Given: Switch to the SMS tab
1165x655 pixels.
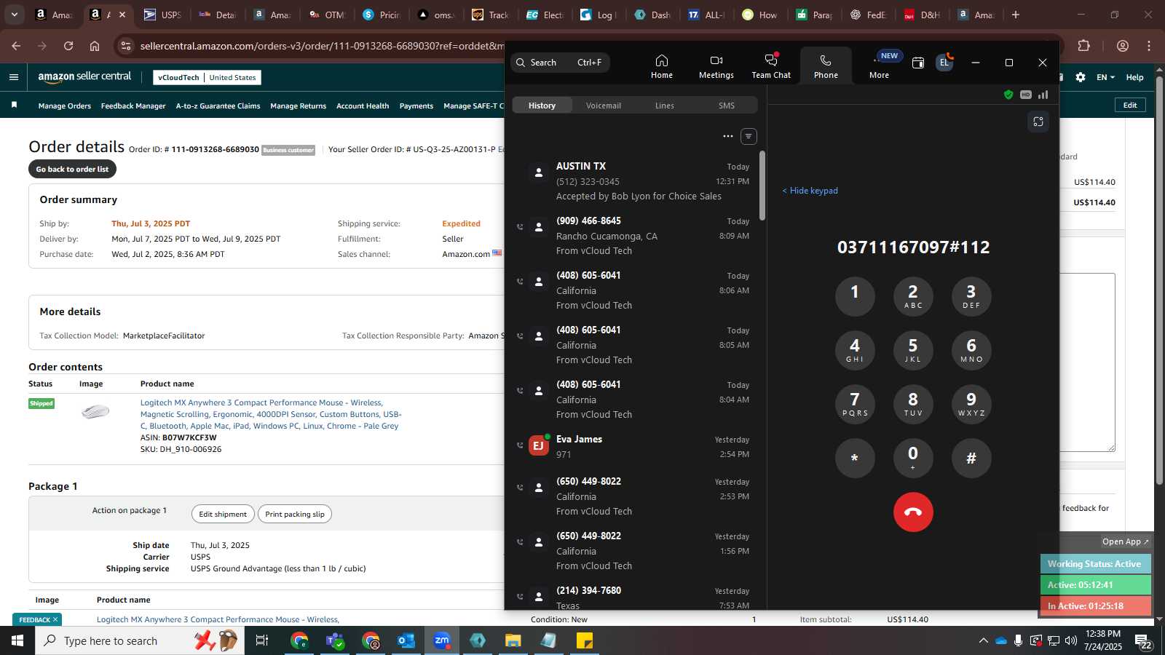Looking at the screenshot, I should 726,106.
